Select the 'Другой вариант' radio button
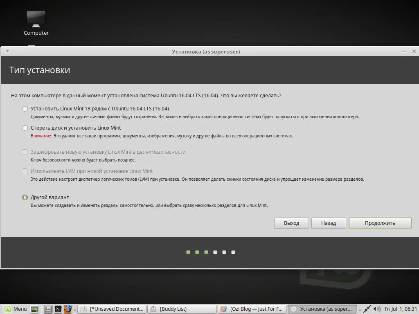Image resolution: width=419 pixels, height=314 pixels. pyautogui.click(x=25, y=197)
